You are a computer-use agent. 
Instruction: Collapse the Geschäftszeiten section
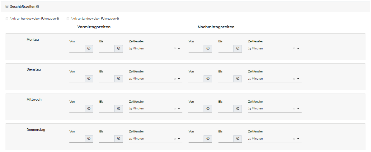pyautogui.click(x=7, y=7)
